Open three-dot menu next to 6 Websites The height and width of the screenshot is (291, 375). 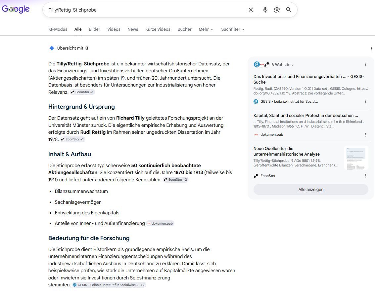pos(366,64)
